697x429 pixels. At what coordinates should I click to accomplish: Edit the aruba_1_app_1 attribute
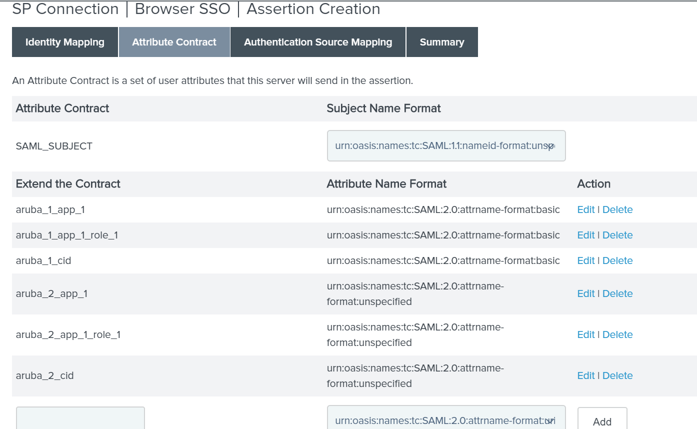pos(586,209)
